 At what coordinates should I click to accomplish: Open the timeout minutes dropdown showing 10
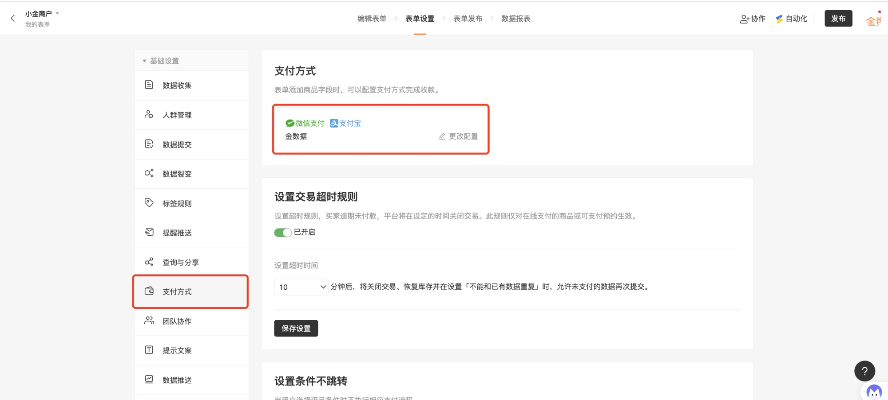point(301,287)
